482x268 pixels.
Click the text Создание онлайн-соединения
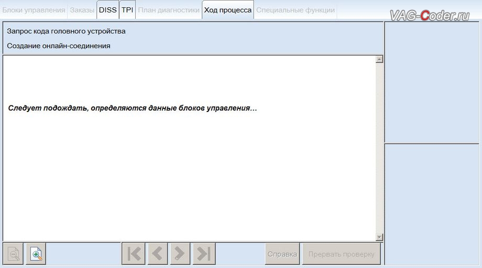pos(58,46)
